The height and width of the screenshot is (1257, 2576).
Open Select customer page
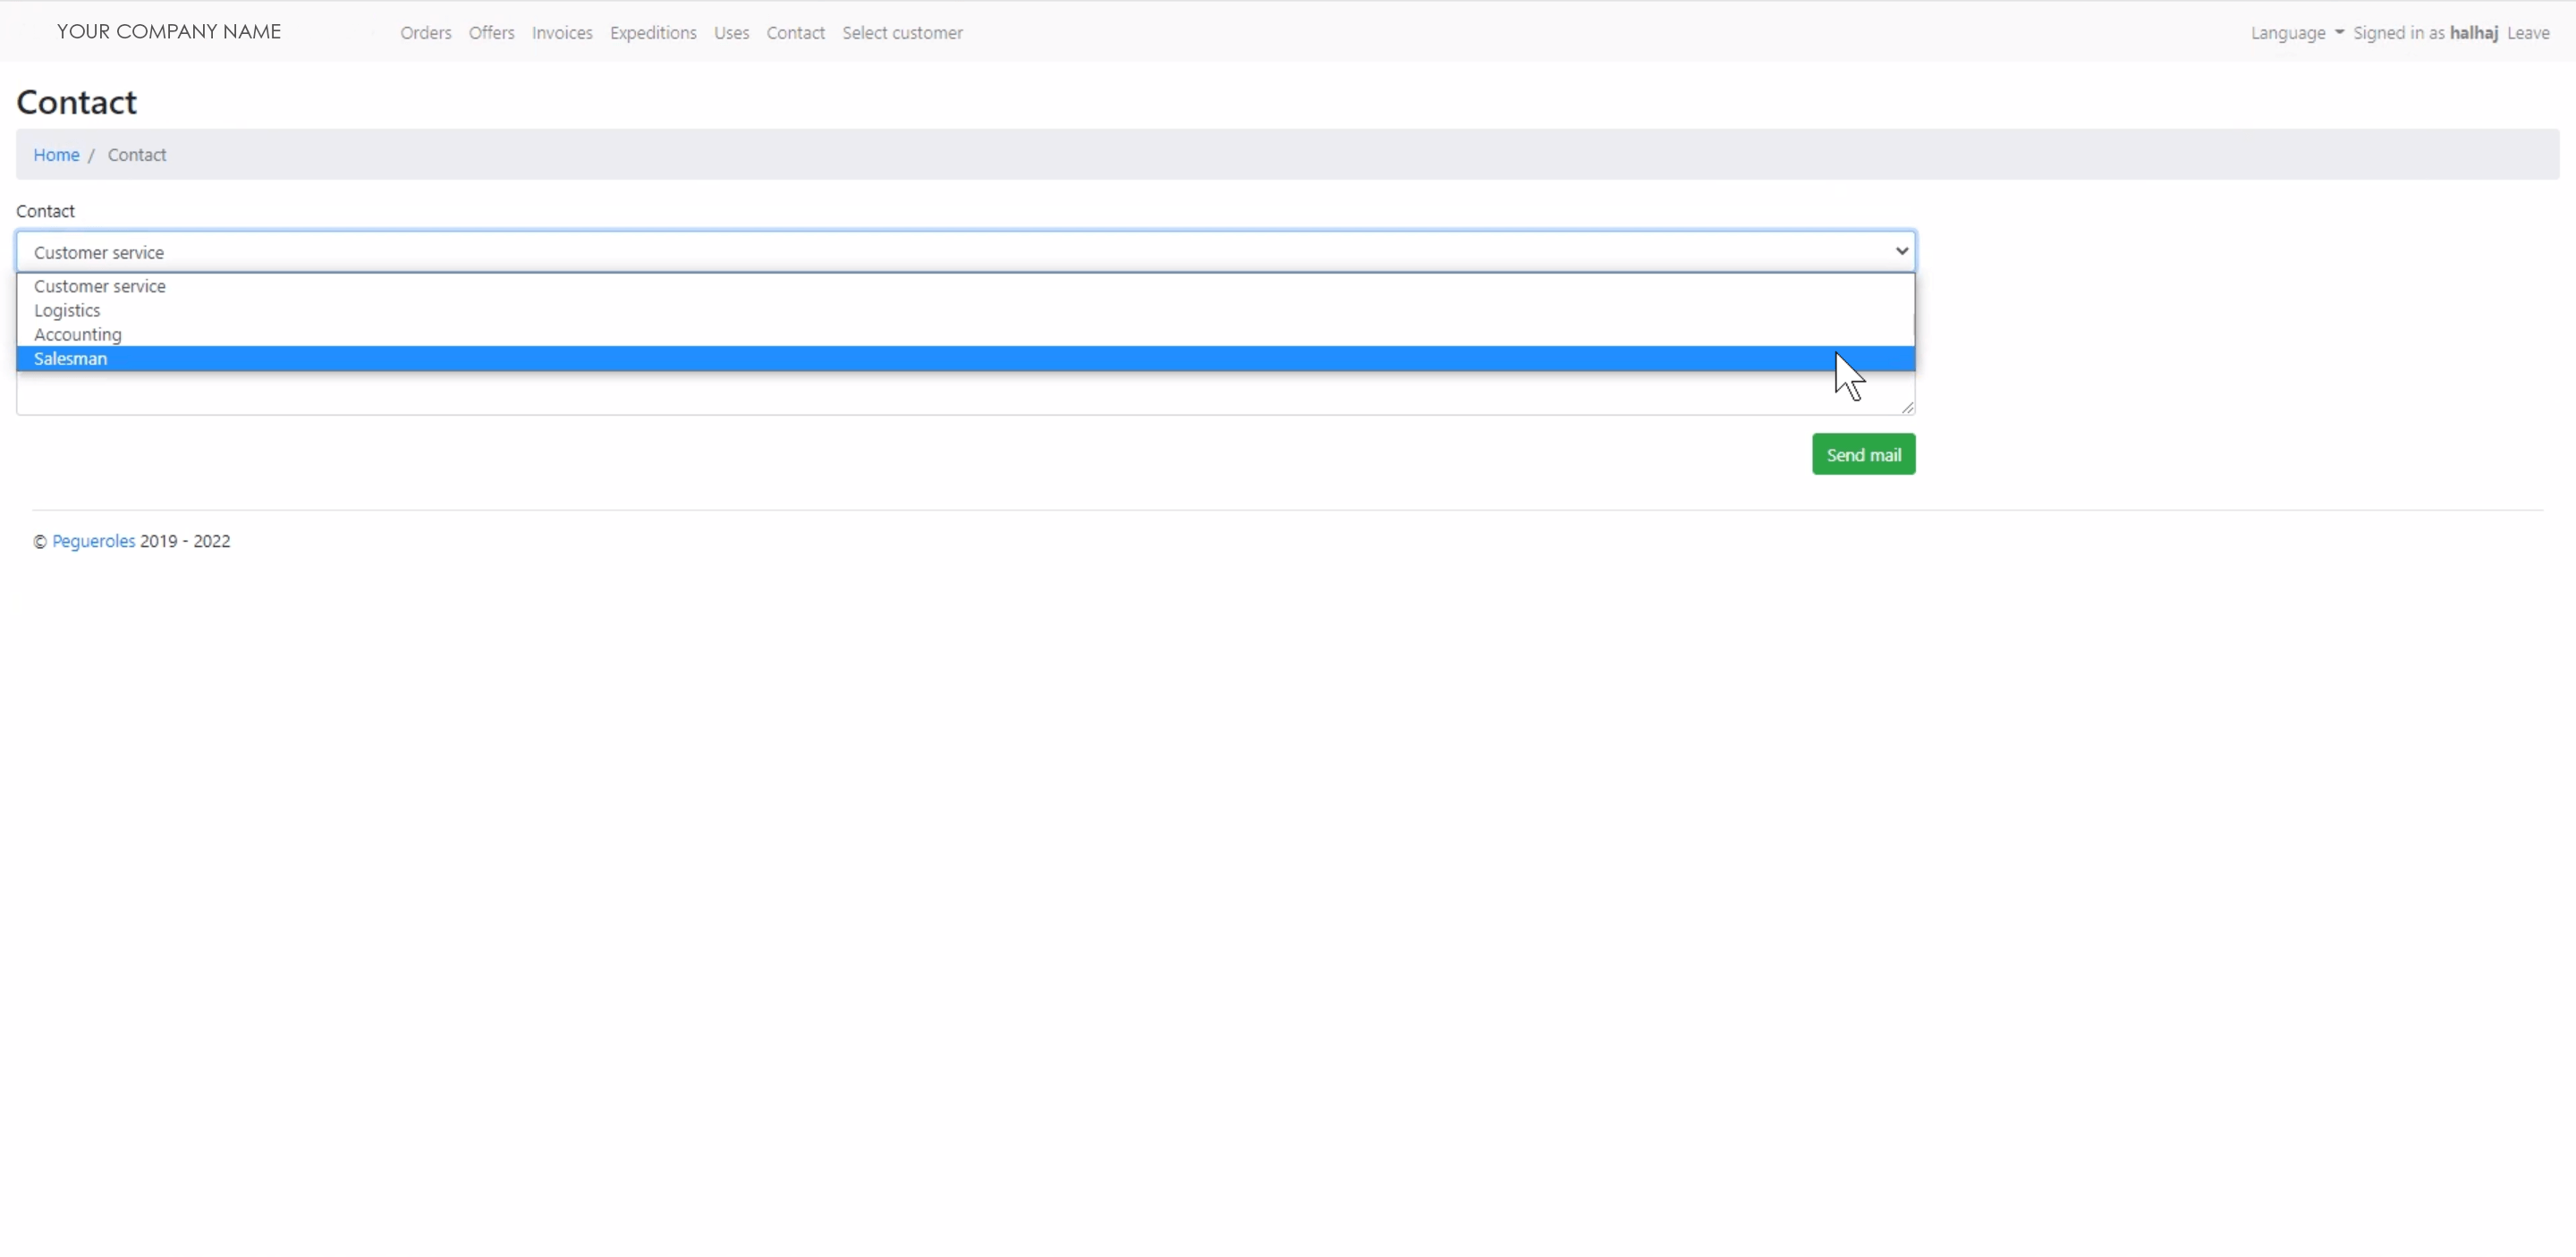901,33
